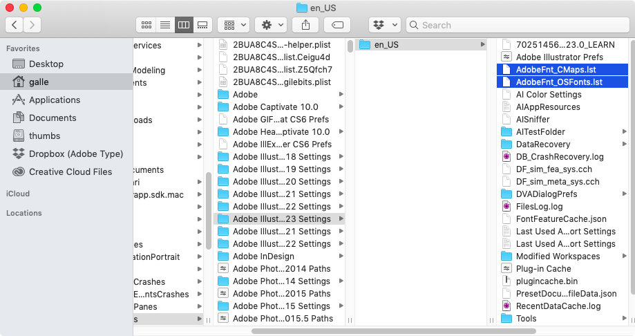Switch to icon view
This screenshot has width=635, height=336.
(146, 25)
